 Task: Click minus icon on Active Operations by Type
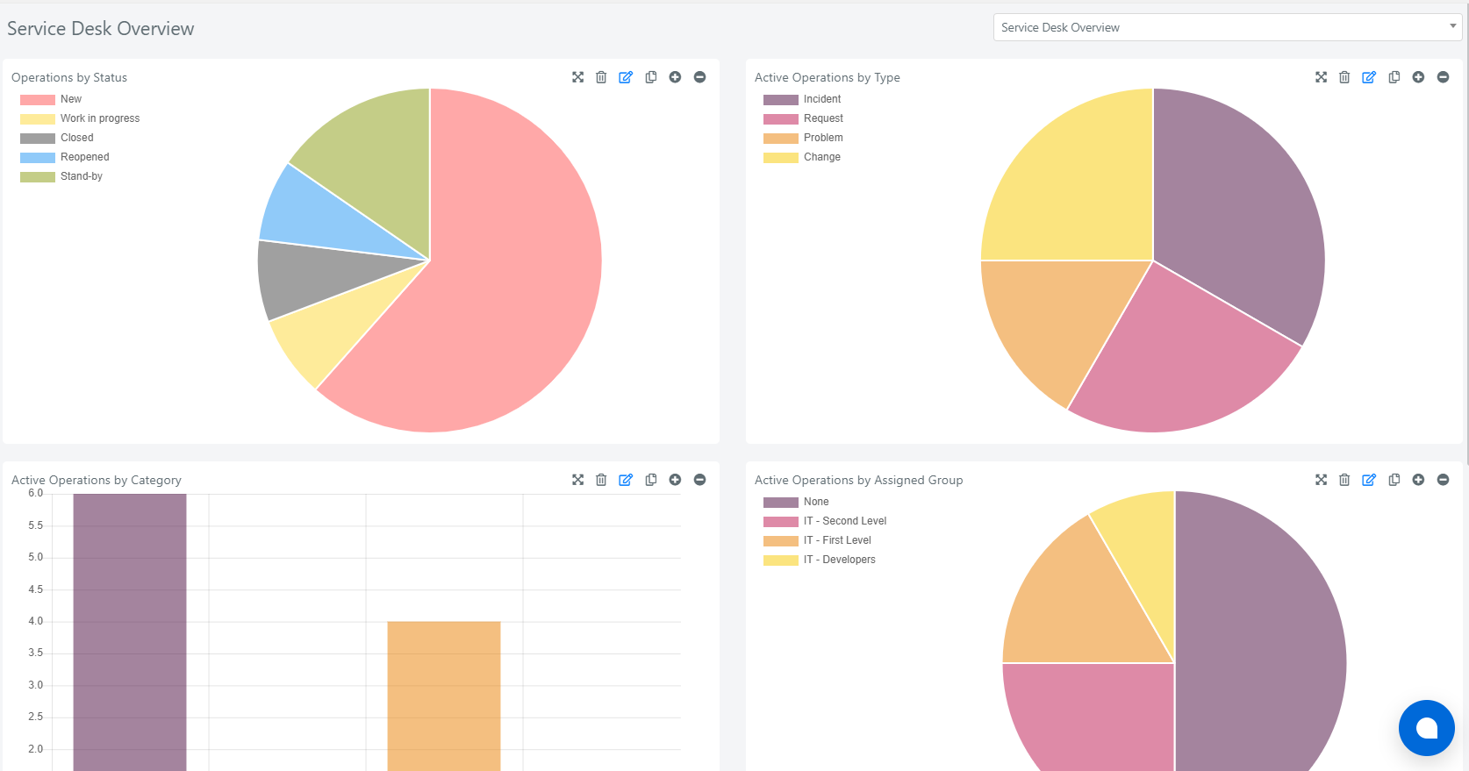click(x=1443, y=77)
